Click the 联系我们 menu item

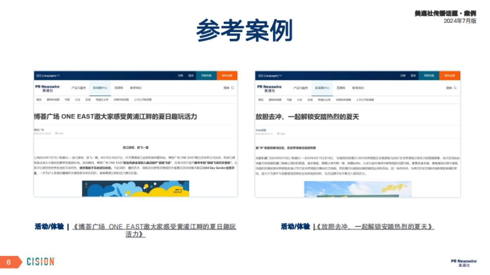(136, 87)
